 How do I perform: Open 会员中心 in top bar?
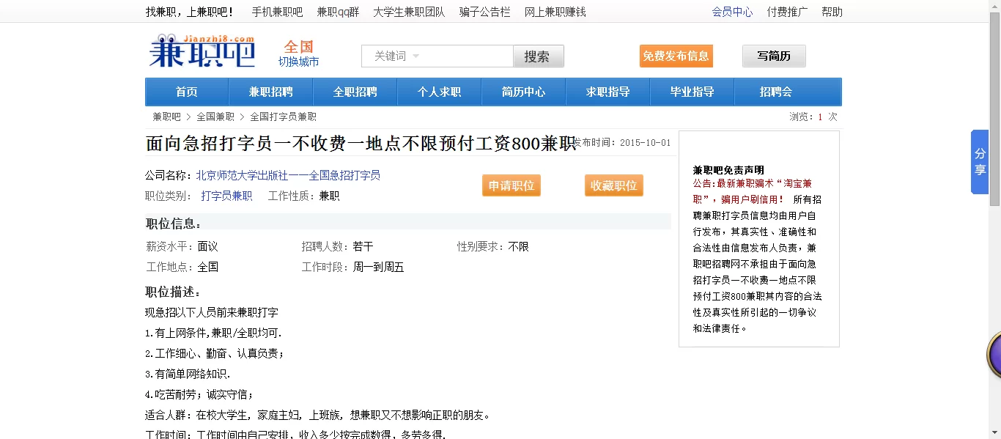pos(732,12)
